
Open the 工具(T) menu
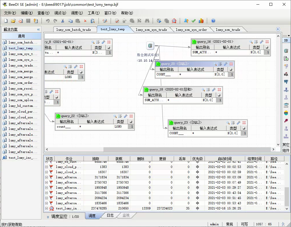tap(94, 13)
